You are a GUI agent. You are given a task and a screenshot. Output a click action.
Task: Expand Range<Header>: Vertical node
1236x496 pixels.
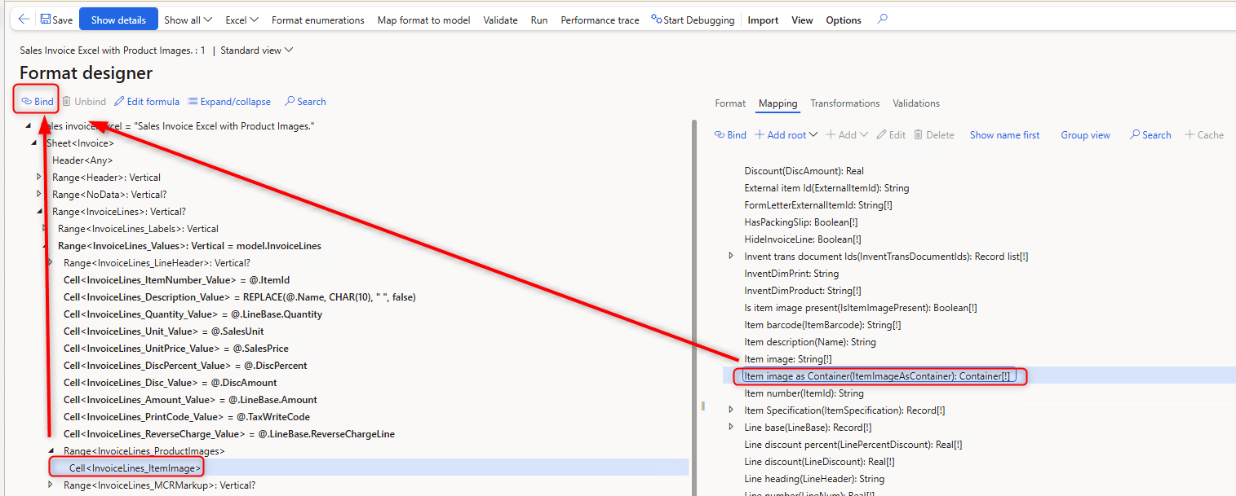39,177
